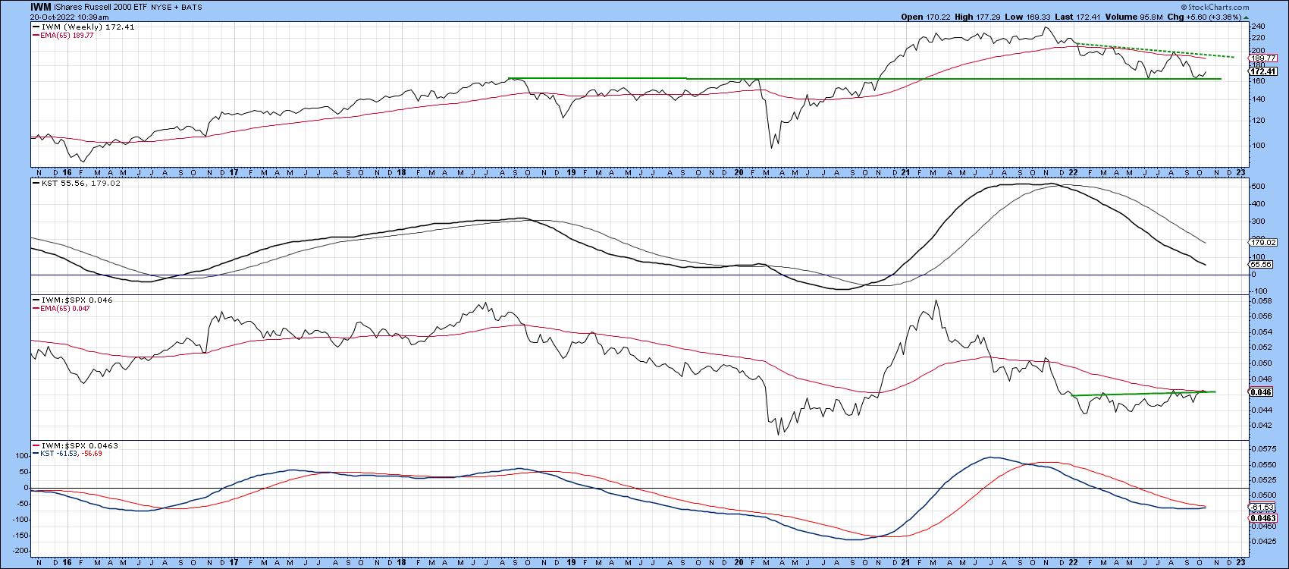
Task: Click the 240 price axis label
Action: 1257,26
